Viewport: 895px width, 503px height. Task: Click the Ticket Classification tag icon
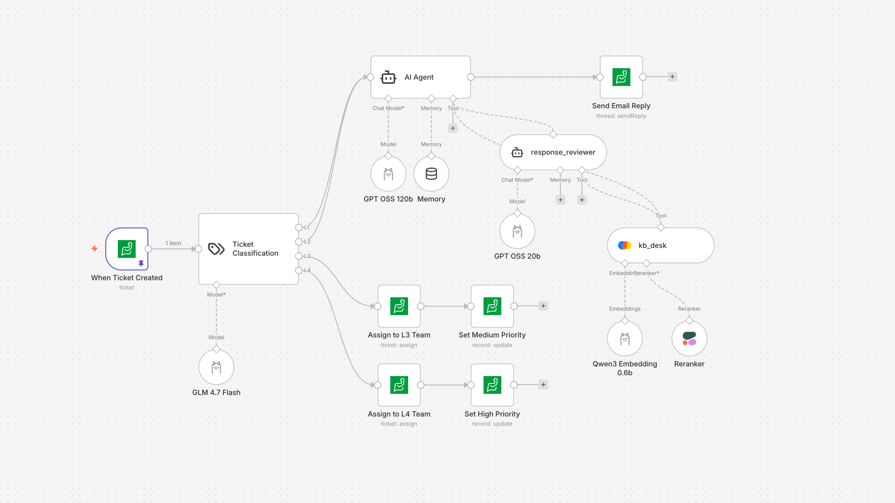(x=216, y=248)
